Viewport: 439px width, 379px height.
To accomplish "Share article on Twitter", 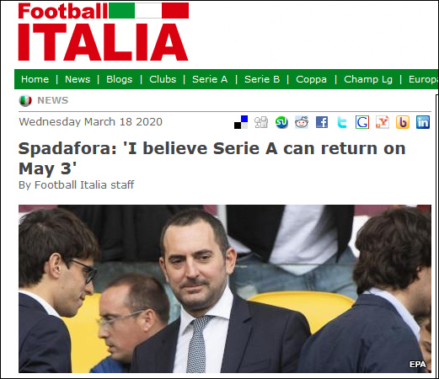I will pyautogui.click(x=342, y=122).
